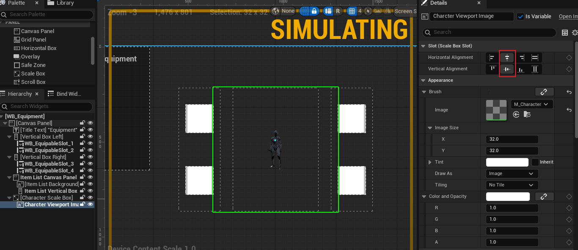The image size is (578, 250).
Task: Reset the Image property to default
Action: [569, 110]
